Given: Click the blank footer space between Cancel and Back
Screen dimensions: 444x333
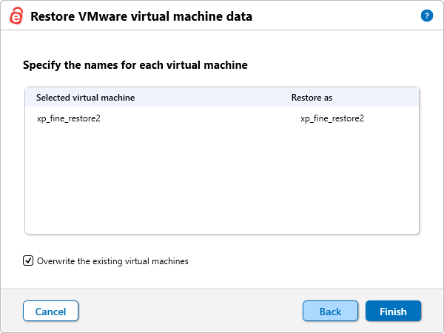Looking at the screenshot, I should 189,312.
